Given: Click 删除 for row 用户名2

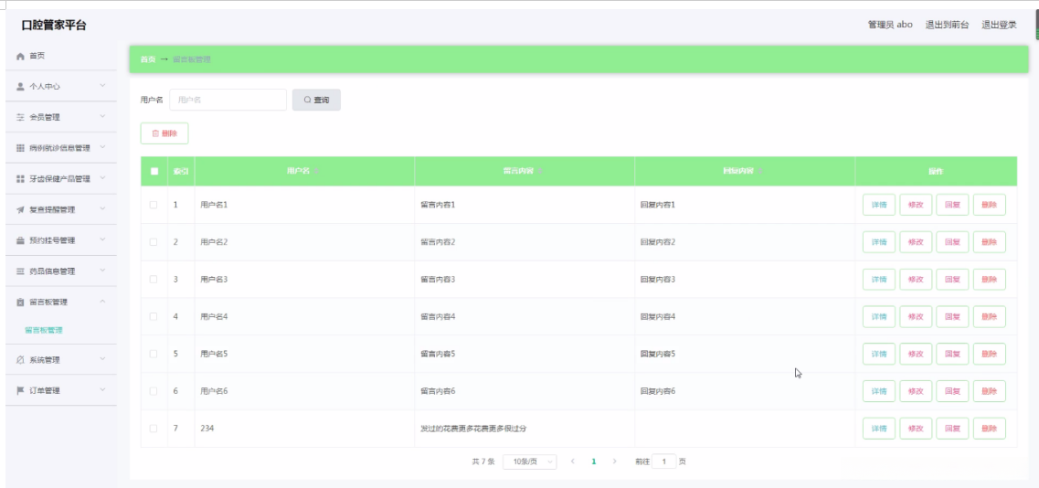Looking at the screenshot, I should [990, 242].
